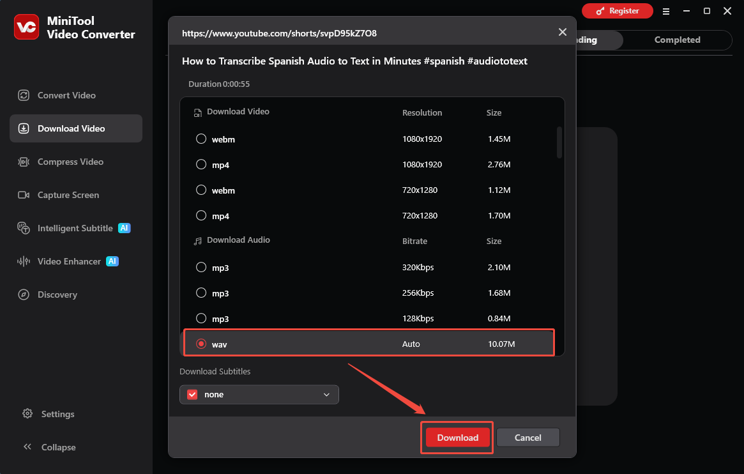
Task: Click the Bitrate column header
Action: coord(414,241)
